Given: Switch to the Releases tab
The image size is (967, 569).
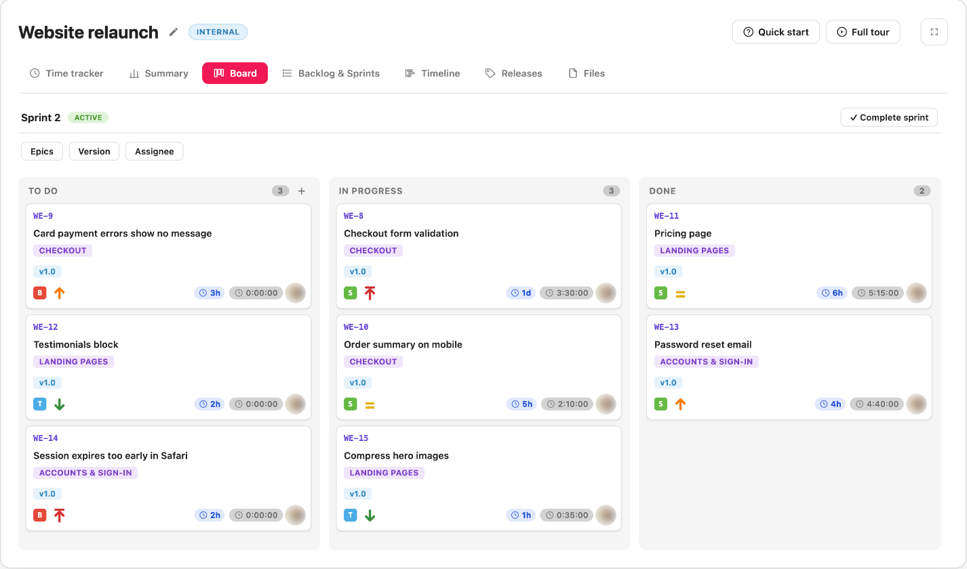Looking at the screenshot, I should click(x=513, y=73).
